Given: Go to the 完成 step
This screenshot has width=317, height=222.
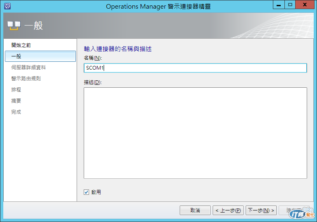Looking at the screenshot, I should [16, 112].
